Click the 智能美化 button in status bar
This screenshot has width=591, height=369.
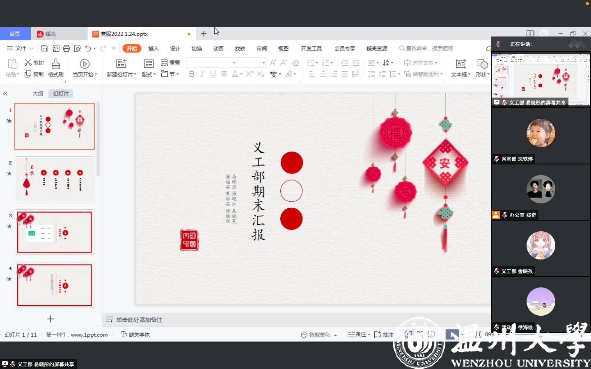click(316, 335)
